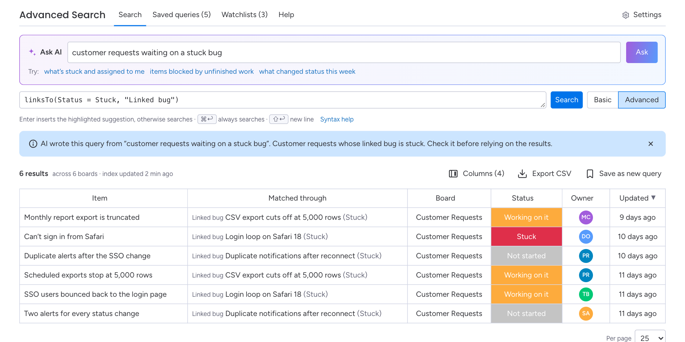The height and width of the screenshot is (342, 685).
Task: Open "Two alerts for every status change" item
Action: point(82,313)
